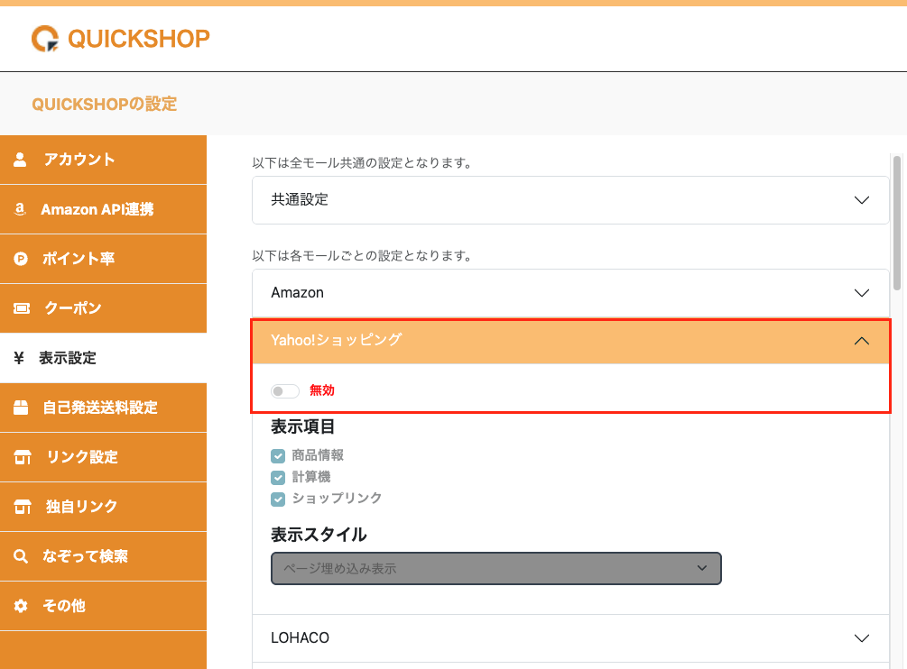The image size is (907, 669).
Task: Open the 独自リンク menu item
Action: pyautogui.click(x=81, y=507)
